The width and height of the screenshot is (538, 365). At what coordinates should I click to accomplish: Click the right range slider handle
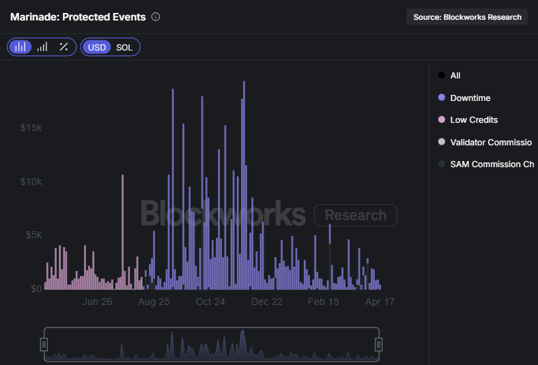point(378,345)
